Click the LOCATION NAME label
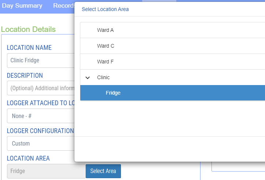 tap(29, 48)
